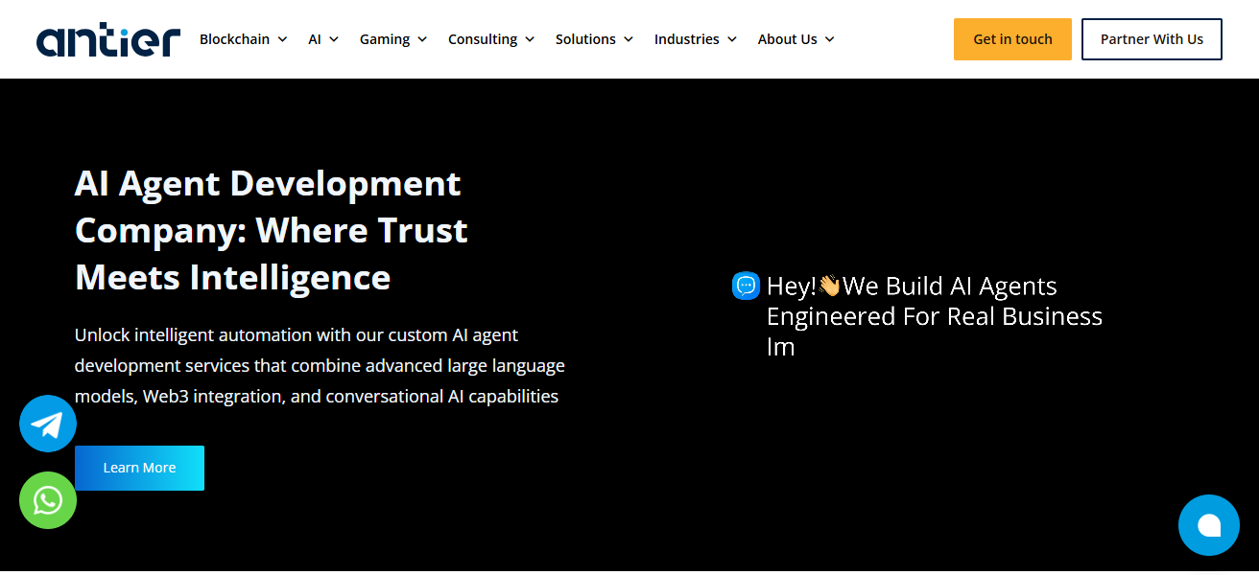
Task: Open the Telegram chat icon
Action: tap(48, 424)
